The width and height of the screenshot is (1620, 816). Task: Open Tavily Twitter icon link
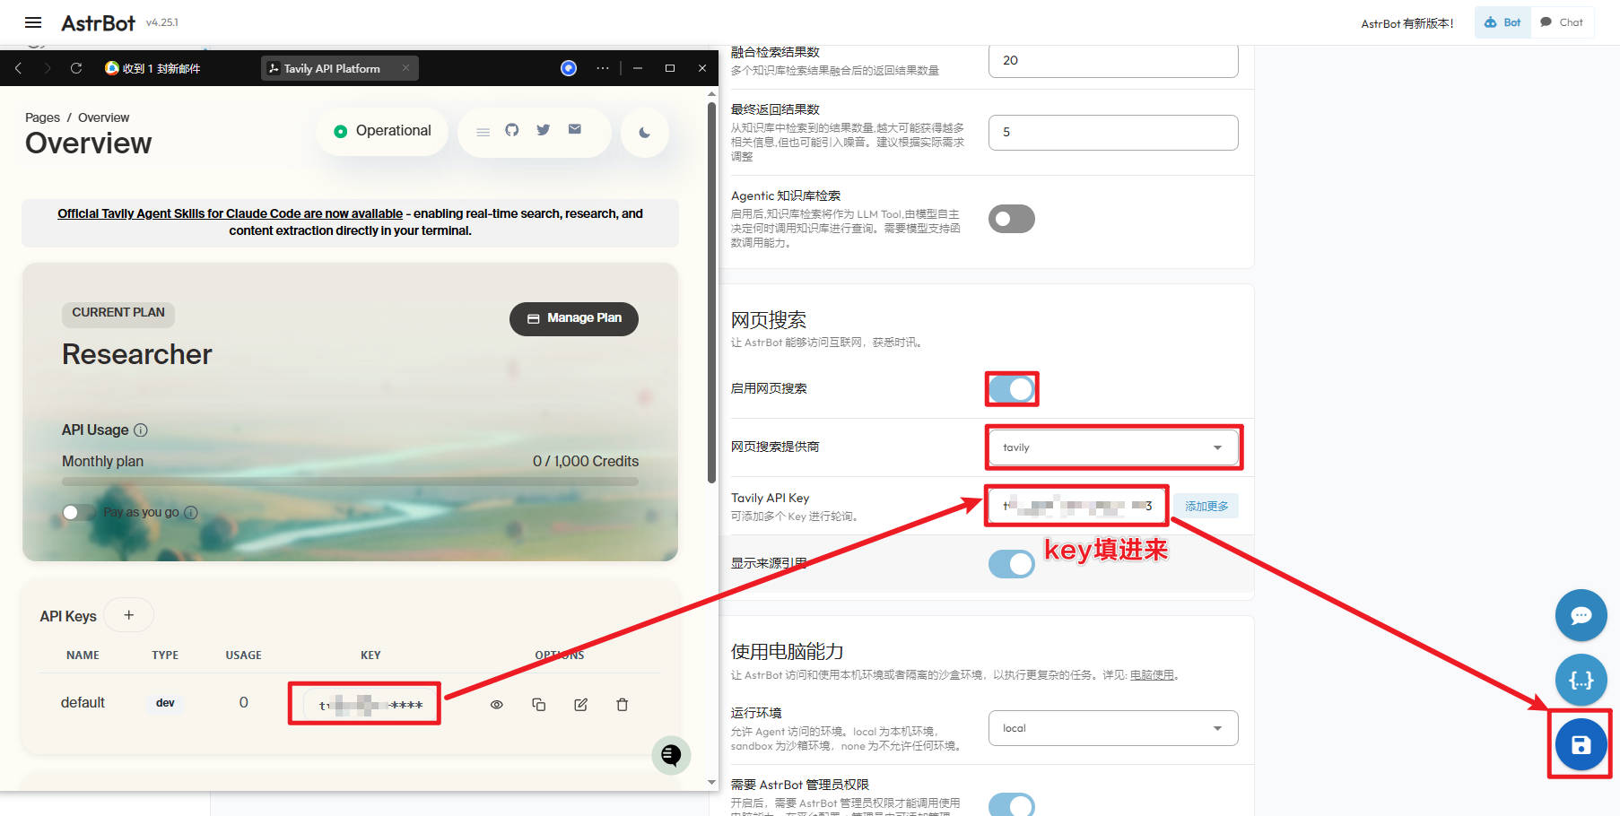click(544, 130)
